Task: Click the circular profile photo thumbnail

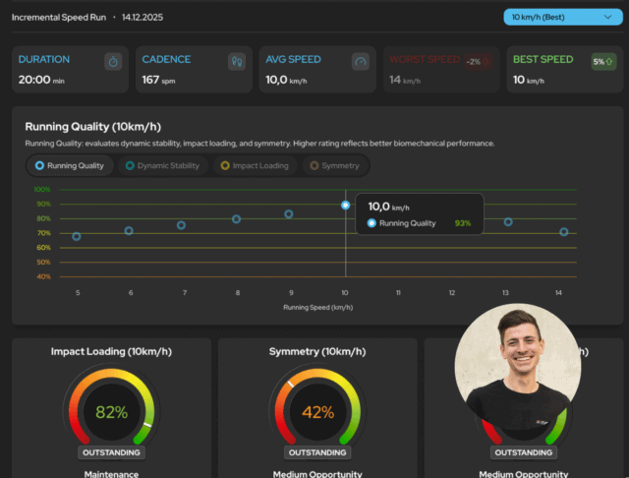Action: click(518, 367)
